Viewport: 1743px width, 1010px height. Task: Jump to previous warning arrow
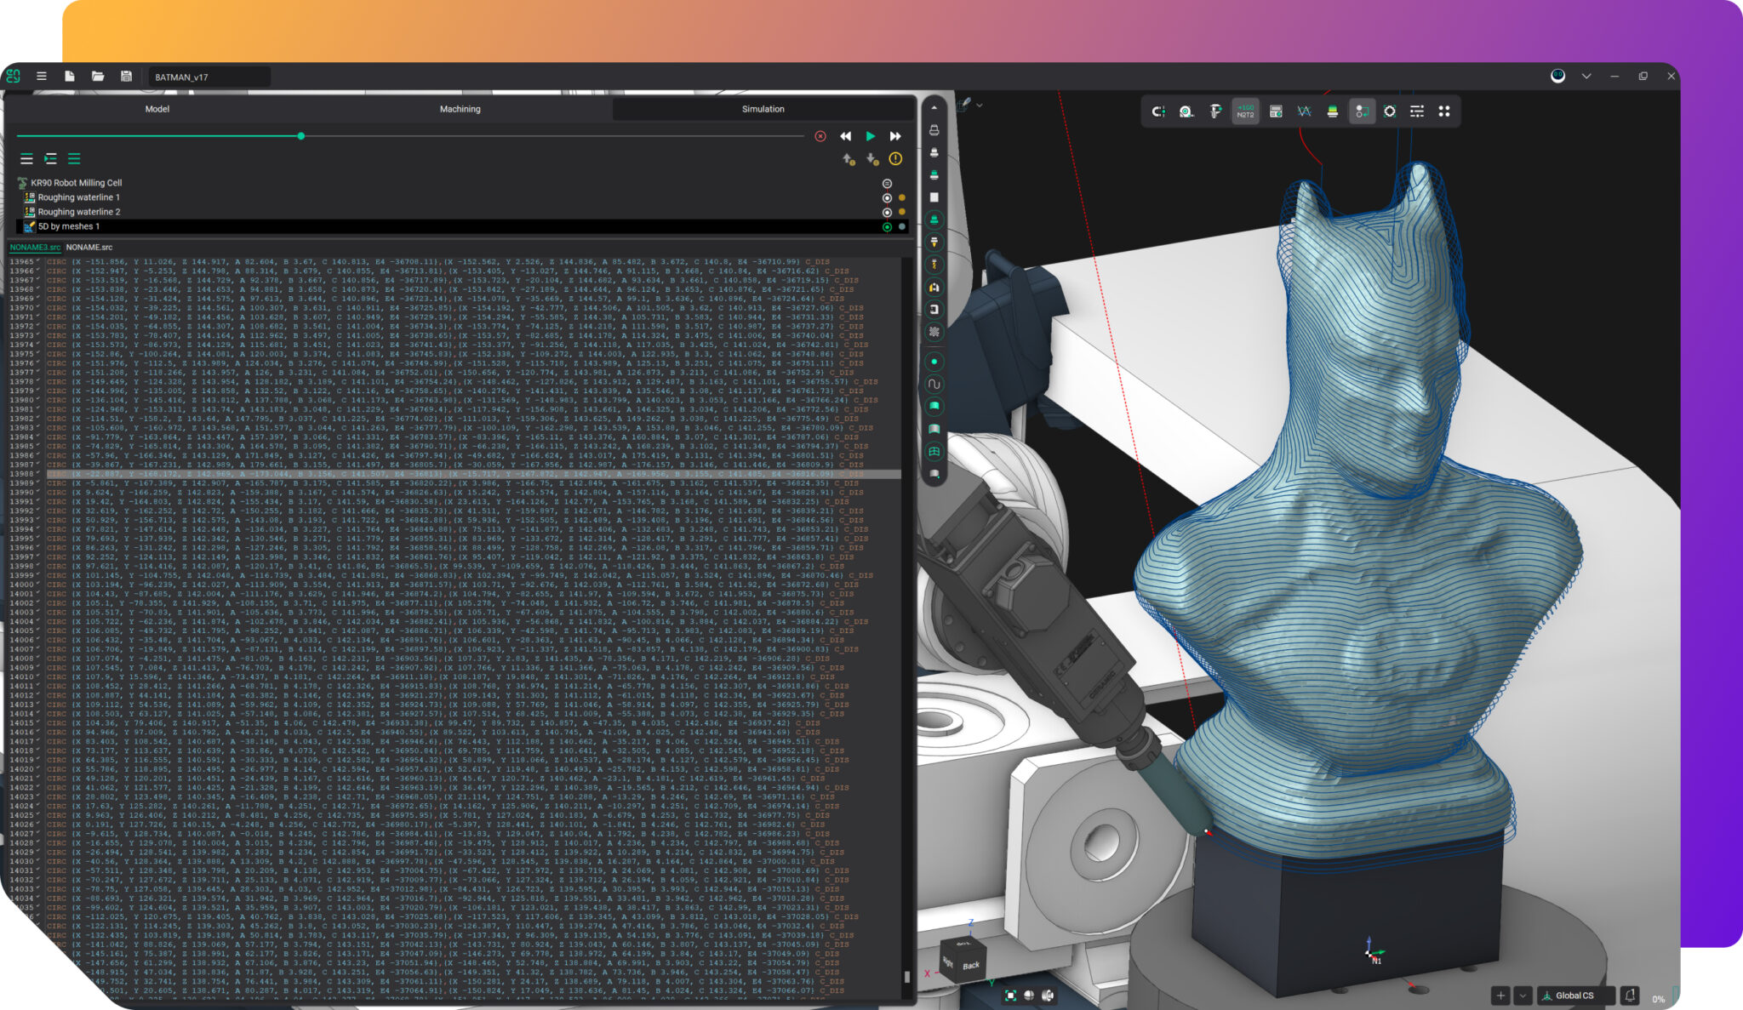(x=849, y=159)
